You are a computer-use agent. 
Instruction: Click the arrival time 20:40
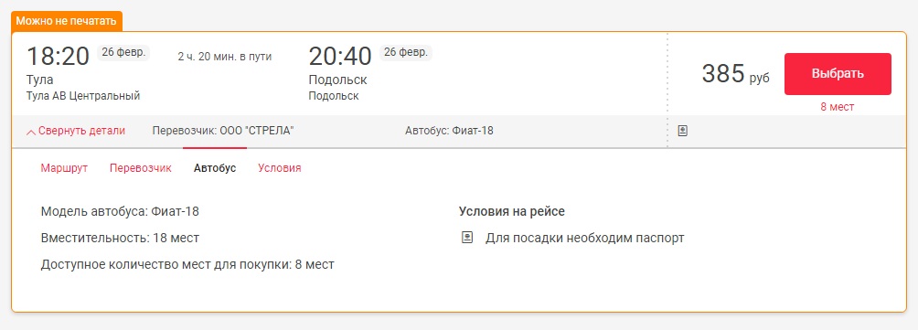click(x=340, y=56)
